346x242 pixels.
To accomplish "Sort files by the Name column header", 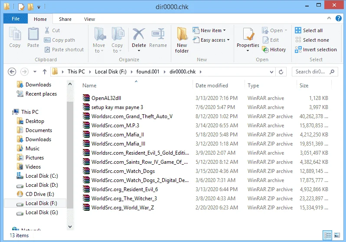I will tap(89, 86).
